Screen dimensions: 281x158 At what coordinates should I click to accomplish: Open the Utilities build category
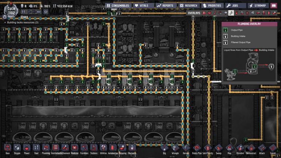tap(103, 149)
